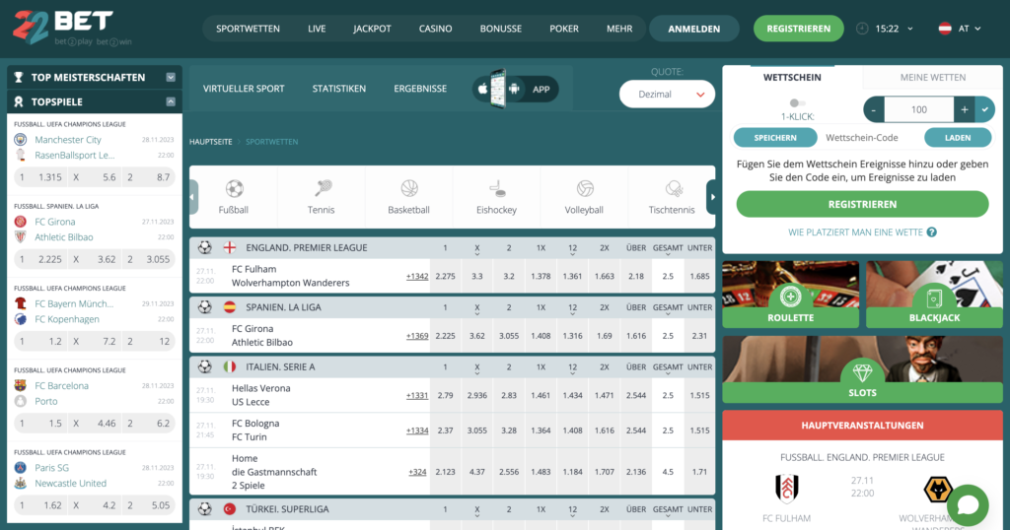1010x530 pixels.
Task: Show previous sports with left carousel arrow
Action: pyautogui.click(x=193, y=197)
